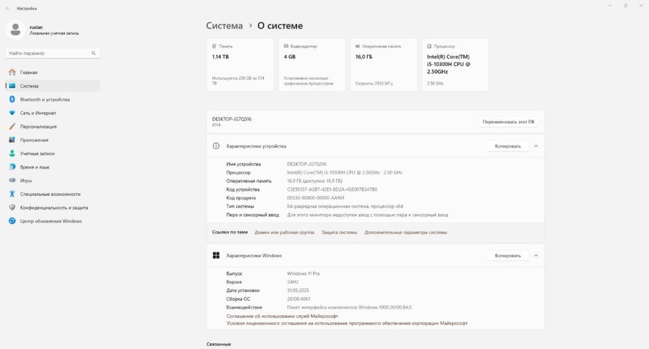Open Время и язык settings section
Viewport: 649px width, 349px height.
(53, 167)
